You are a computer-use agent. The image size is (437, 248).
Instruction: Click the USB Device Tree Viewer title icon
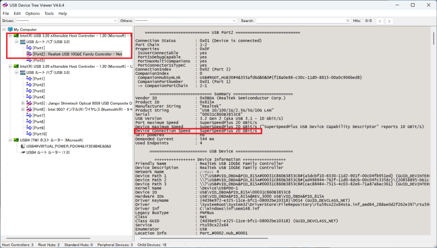[5, 5]
